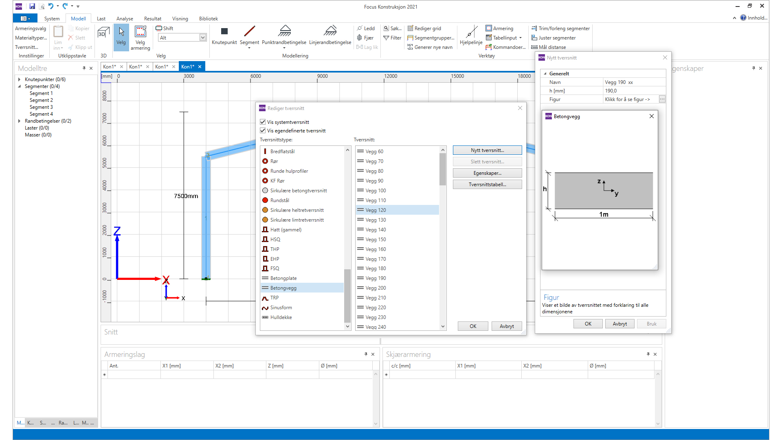Open Innhold help icon
The image size is (782, 440).
(743, 18)
